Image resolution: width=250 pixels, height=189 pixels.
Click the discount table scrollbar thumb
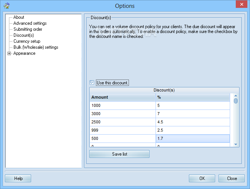click(x=236, y=101)
